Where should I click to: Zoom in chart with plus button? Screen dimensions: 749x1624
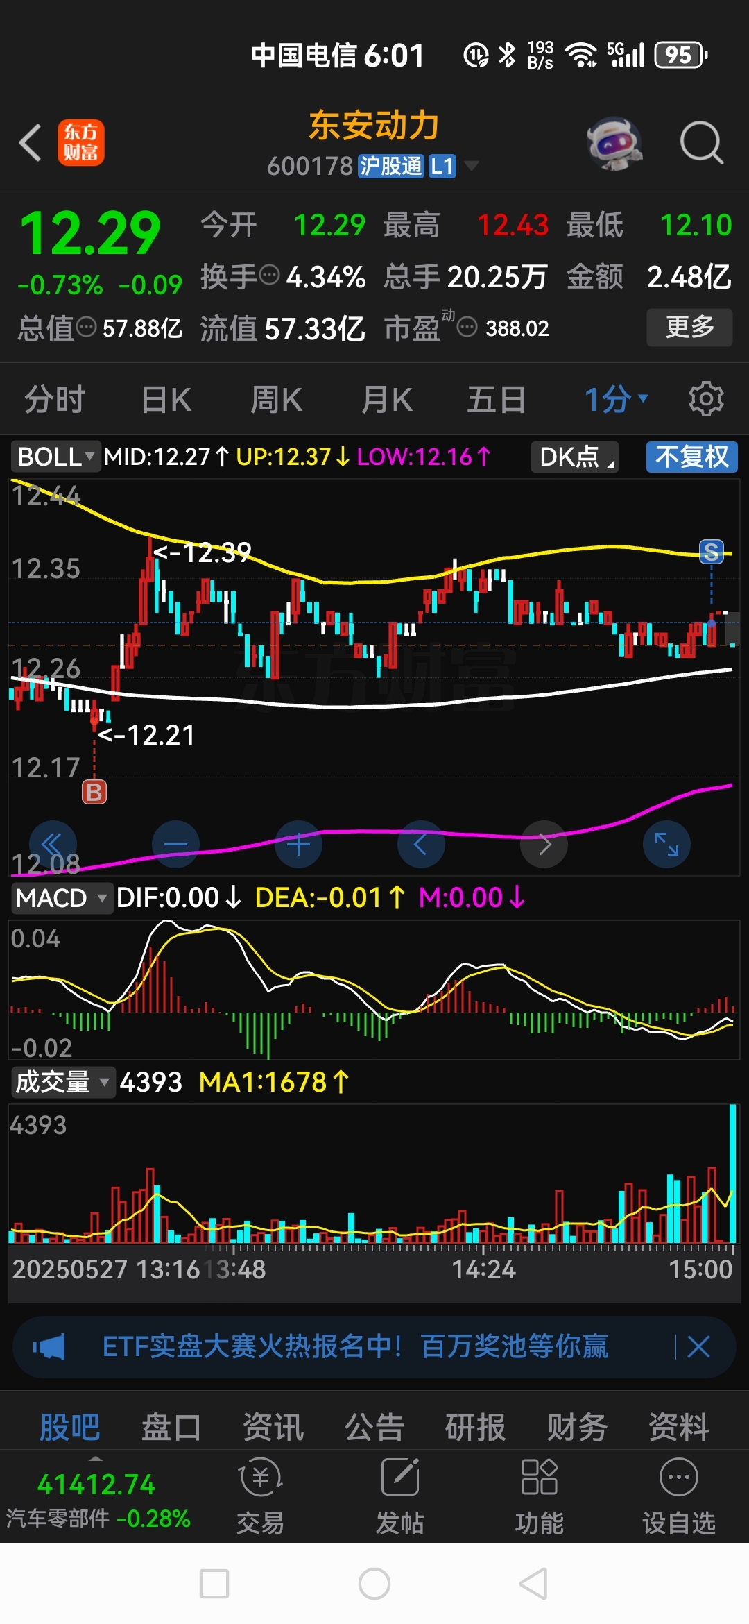299,844
